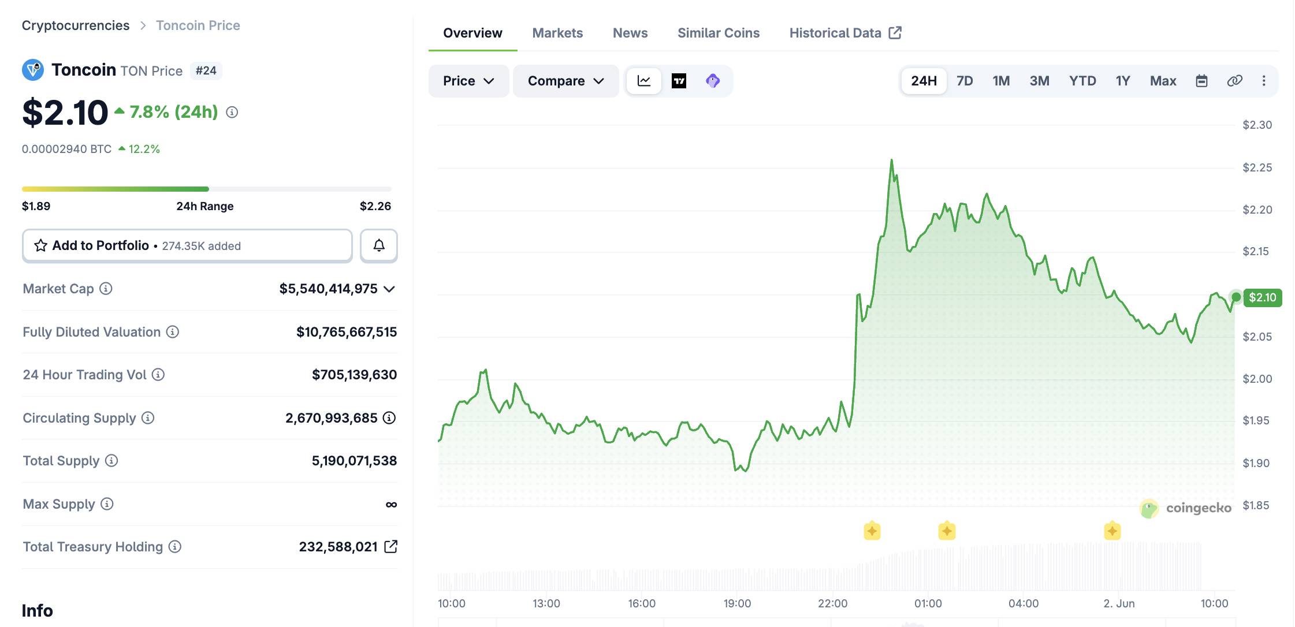Click the yellow event marker near 2. Jun

pyautogui.click(x=1112, y=531)
